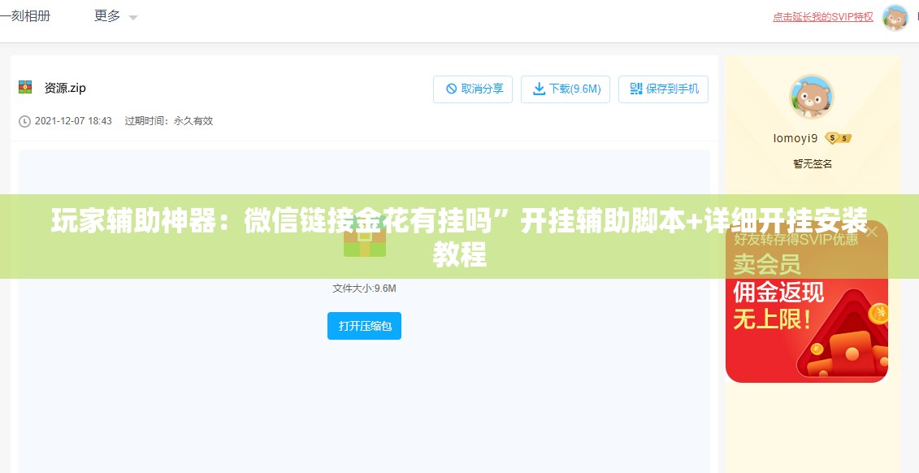Click the lomoyi9 username

795,139
